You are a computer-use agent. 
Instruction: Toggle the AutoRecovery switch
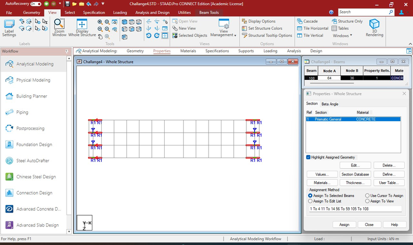point(36,4)
